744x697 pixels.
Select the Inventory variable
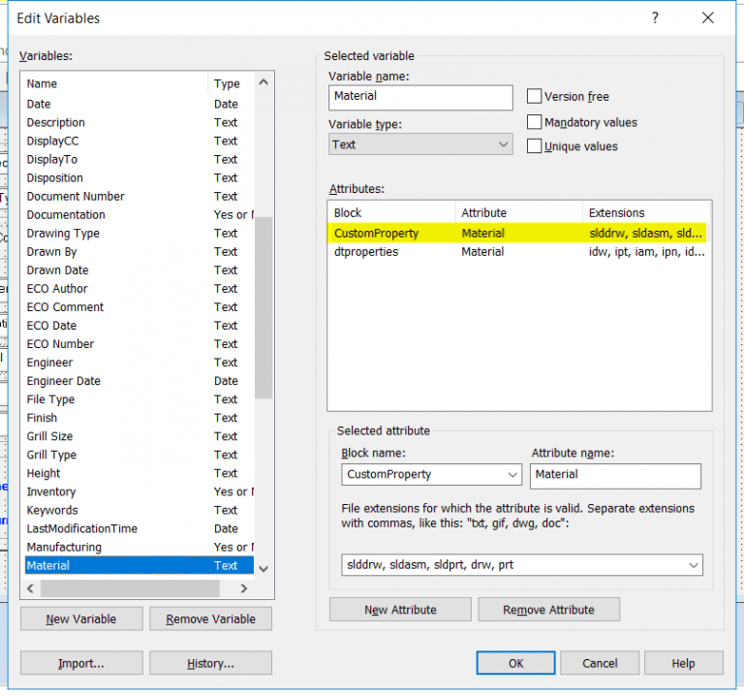pyautogui.click(x=139, y=491)
